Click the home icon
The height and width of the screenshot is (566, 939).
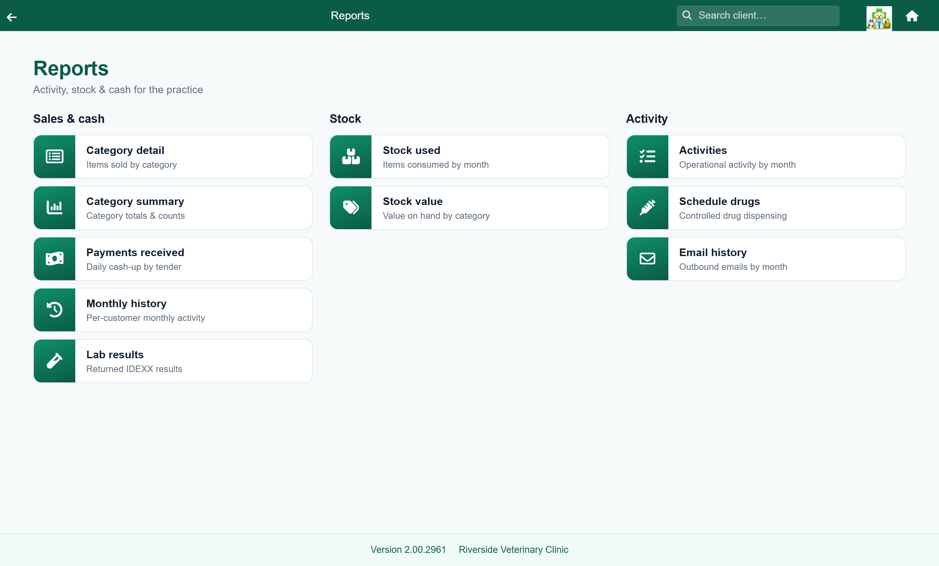pyautogui.click(x=912, y=16)
